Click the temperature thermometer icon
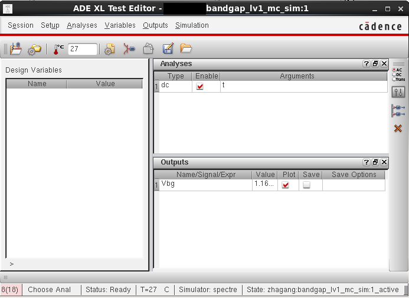Viewport: 409px width, 298px height. [58, 49]
